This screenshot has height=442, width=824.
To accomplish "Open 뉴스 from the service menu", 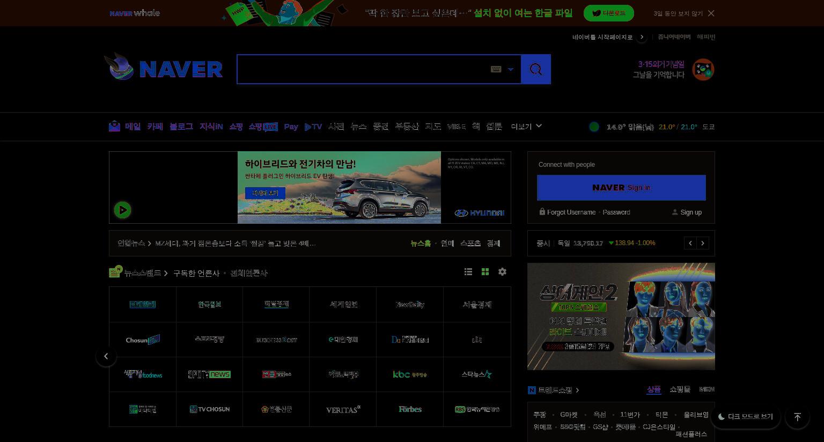I will point(358,127).
